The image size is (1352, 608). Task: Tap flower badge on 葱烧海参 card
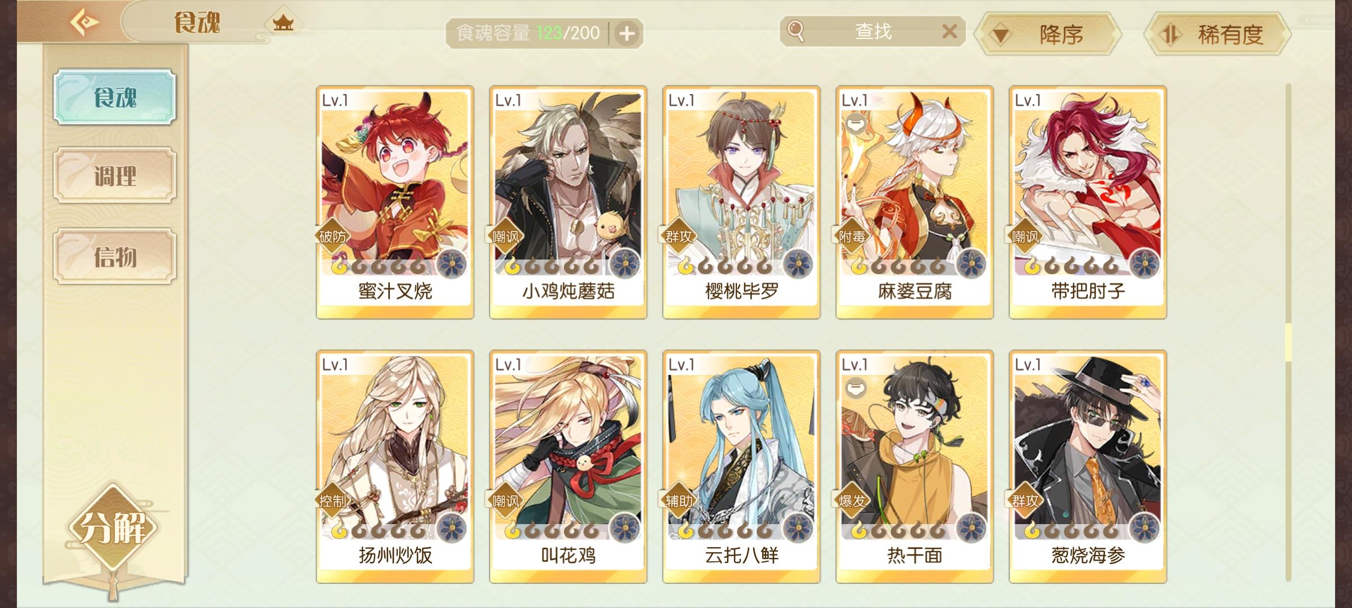tap(1144, 528)
